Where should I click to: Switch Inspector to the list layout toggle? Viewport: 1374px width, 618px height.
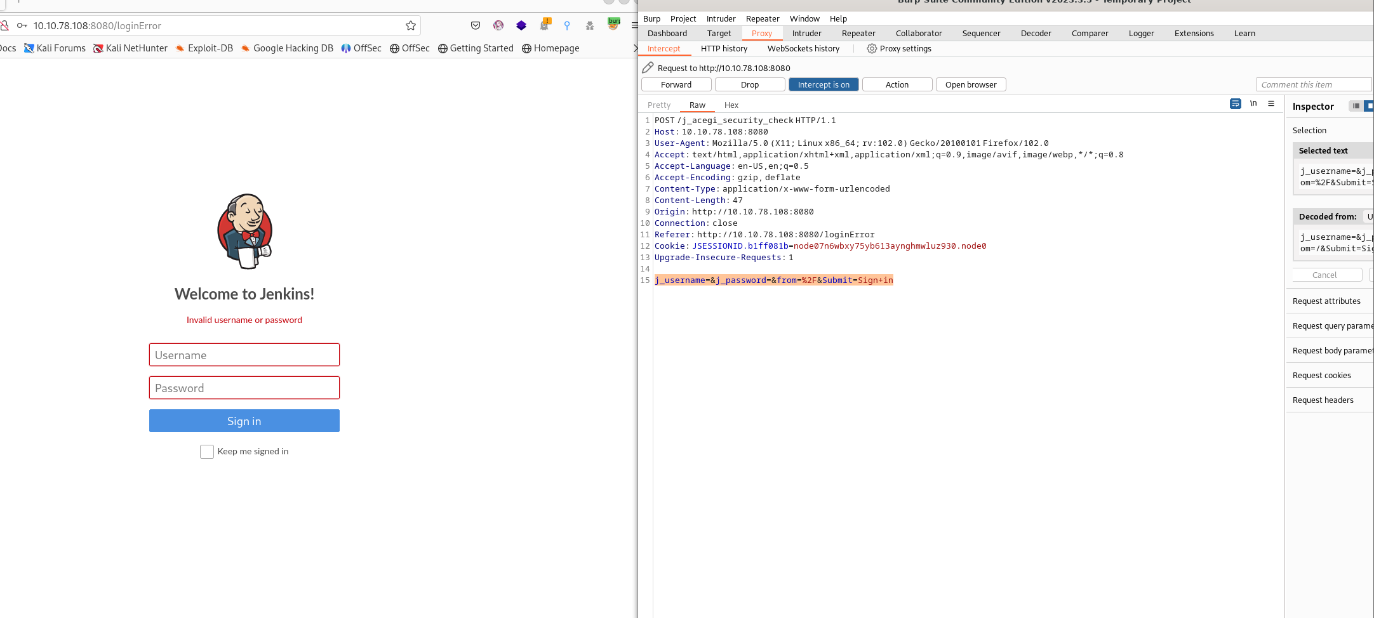click(1356, 107)
